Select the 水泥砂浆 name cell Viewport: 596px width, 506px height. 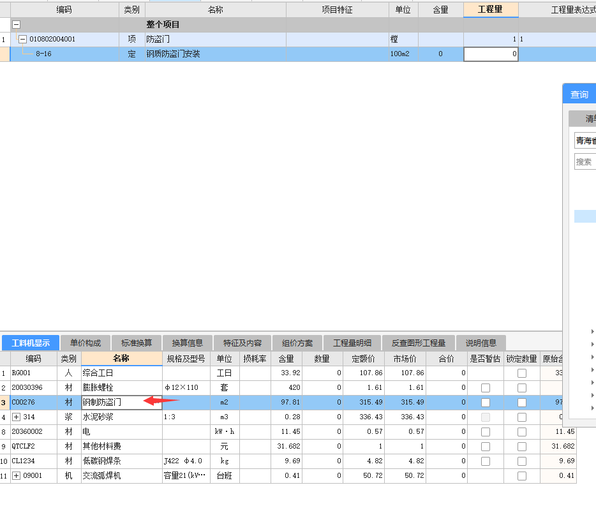click(122, 417)
